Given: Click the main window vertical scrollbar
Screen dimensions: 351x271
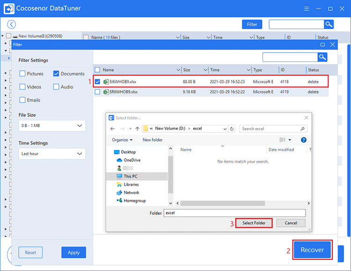Looking at the screenshot, I should point(349,140).
